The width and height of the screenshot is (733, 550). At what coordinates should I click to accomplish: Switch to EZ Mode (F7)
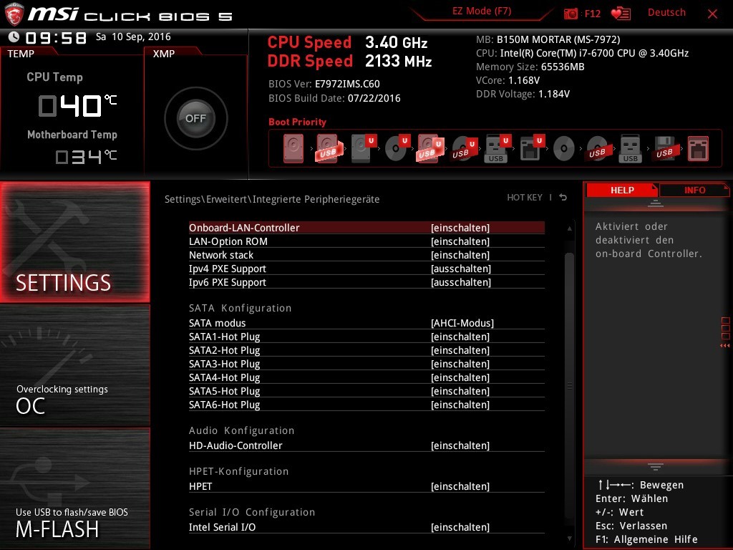[x=482, y=11]
